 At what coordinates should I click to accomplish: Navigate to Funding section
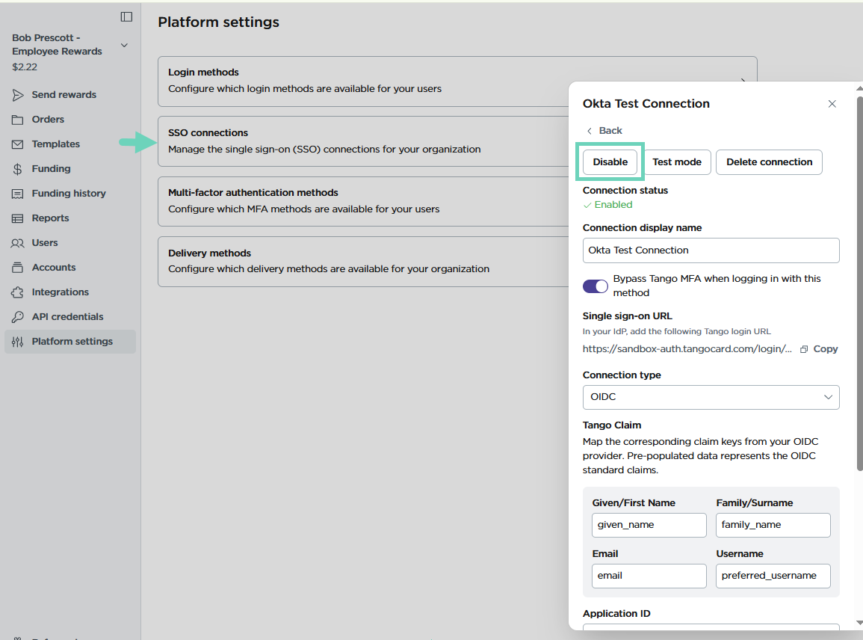click(52, 168)
